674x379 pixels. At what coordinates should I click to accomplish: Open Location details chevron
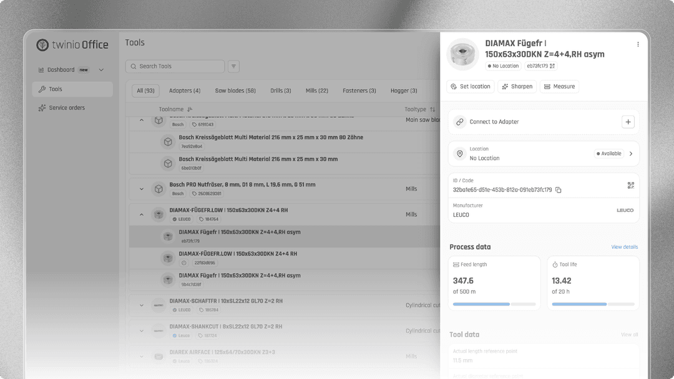tap(630, 154)
